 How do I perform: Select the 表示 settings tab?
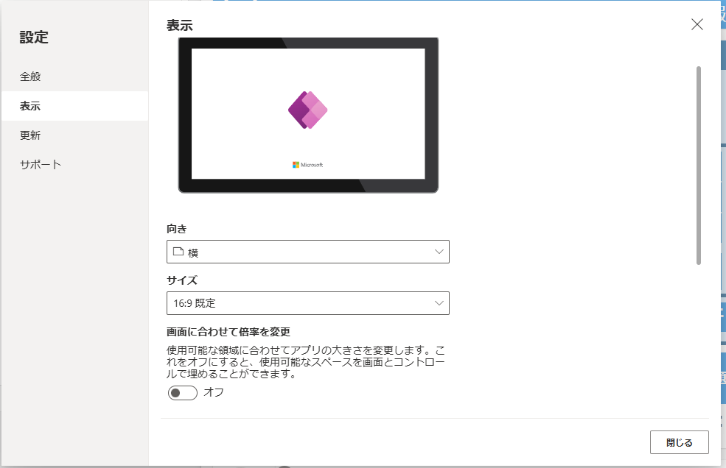click(74, 106)
